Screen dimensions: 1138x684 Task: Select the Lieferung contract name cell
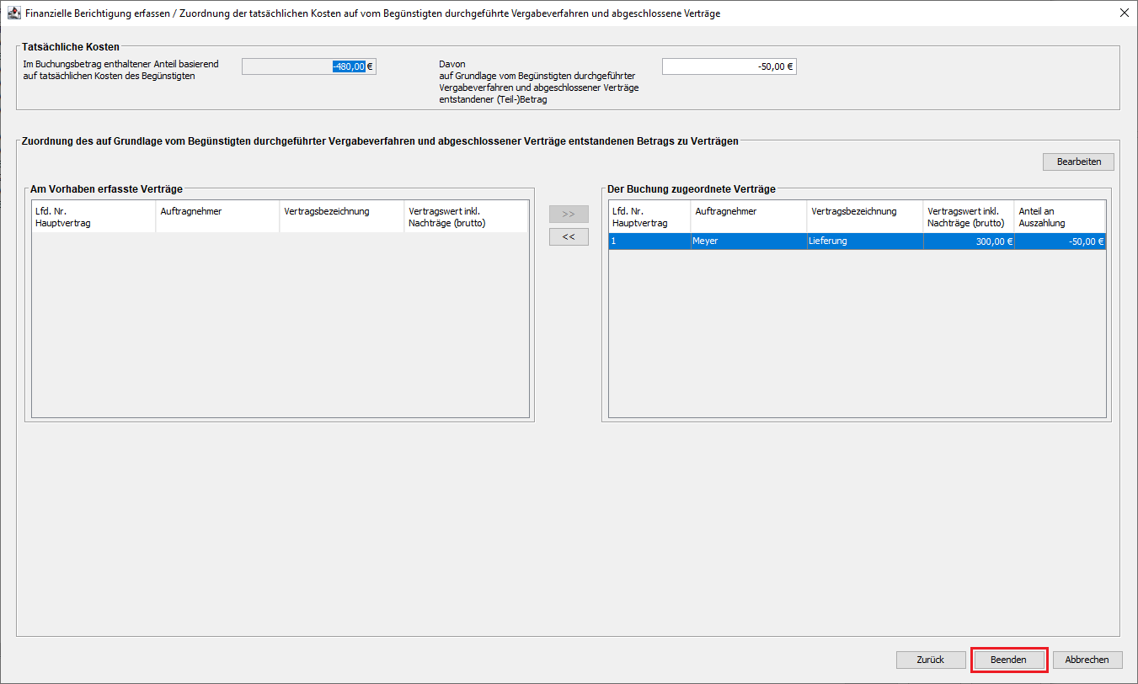coord(864,241)
